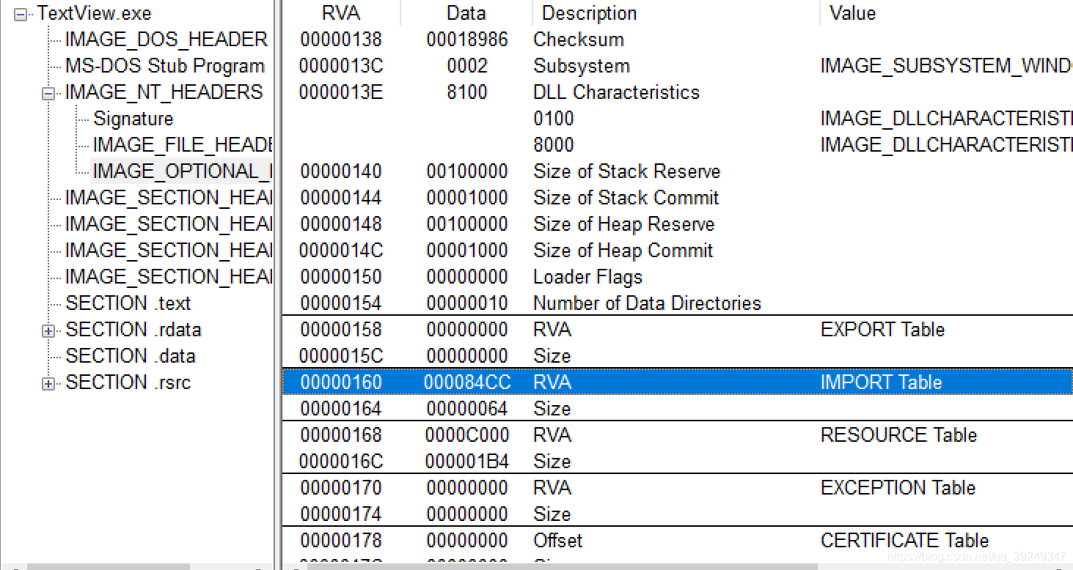Open MS-DOS Stub Program entry
Viewport: 1073px width, 570px height.
pos(164,66)
